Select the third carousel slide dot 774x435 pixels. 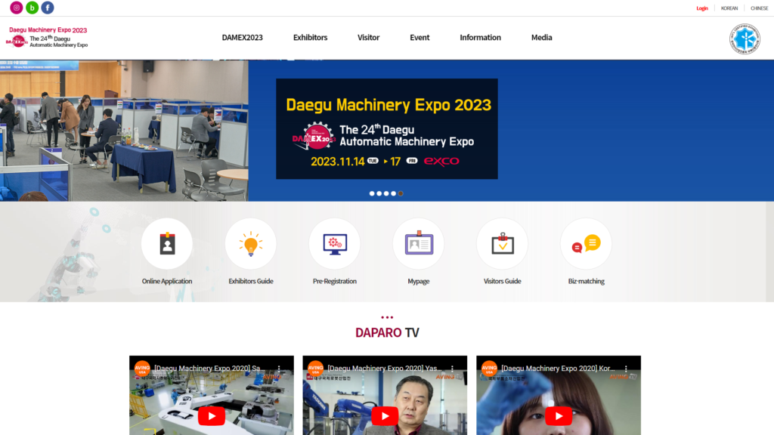coord(386,193)
